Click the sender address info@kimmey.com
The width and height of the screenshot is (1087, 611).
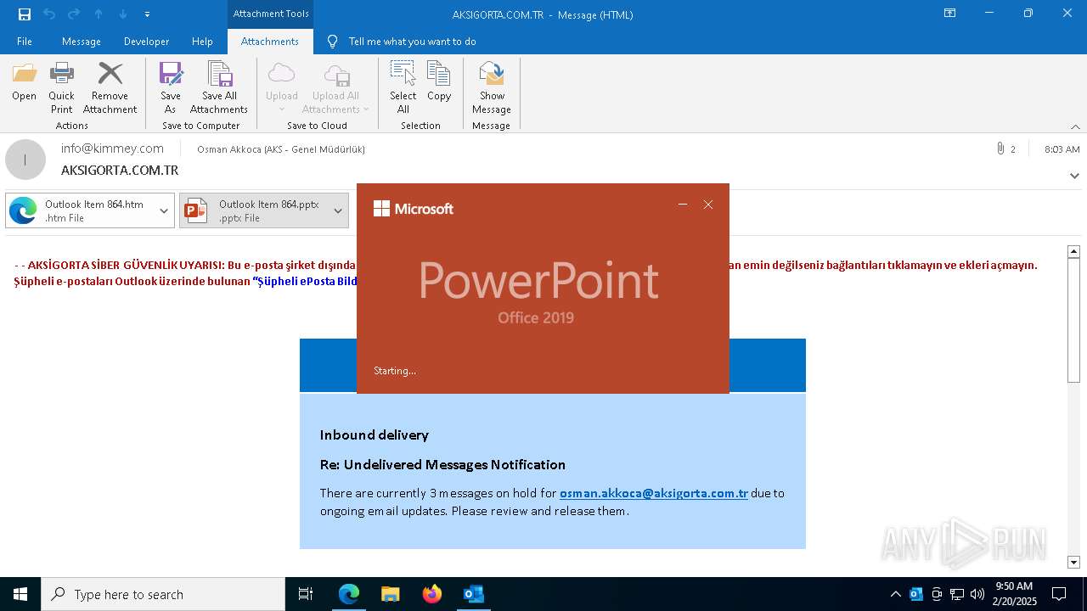(112, 149)
